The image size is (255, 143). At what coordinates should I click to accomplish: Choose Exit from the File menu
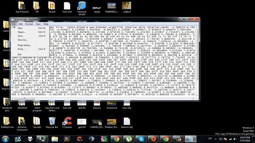[x=31, y=54]
